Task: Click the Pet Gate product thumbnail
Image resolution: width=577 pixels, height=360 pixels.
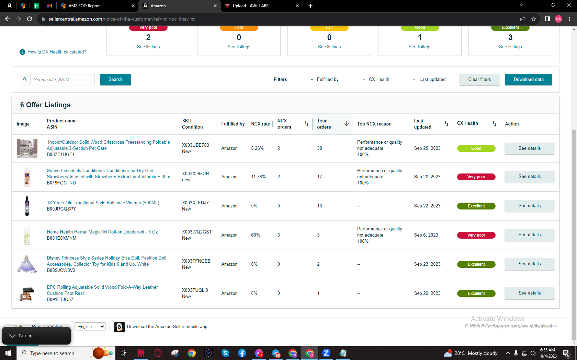Action: [27, 148]
